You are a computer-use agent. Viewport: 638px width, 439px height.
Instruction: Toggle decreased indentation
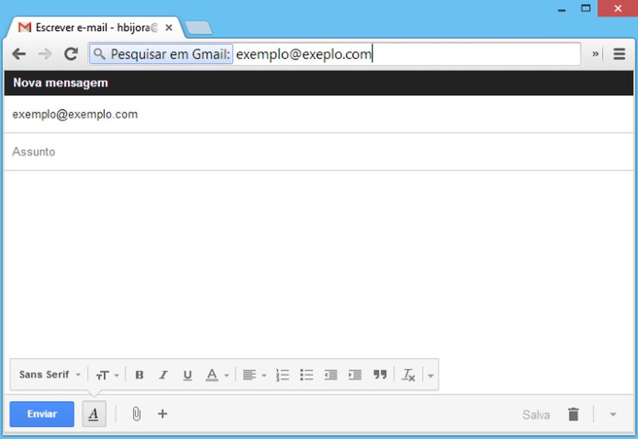pyautogui.click(x=331, y=374)
